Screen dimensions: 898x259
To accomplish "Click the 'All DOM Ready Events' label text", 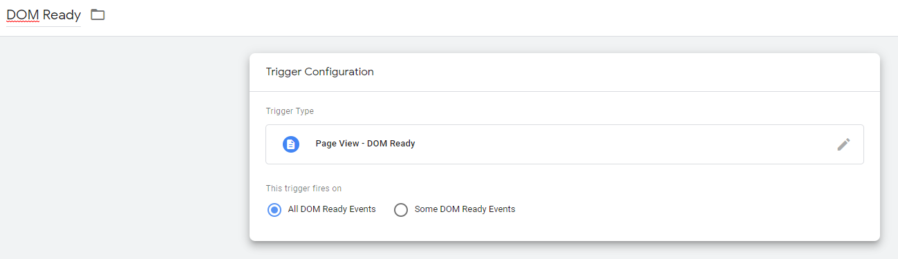I will (x=332, y=209).
